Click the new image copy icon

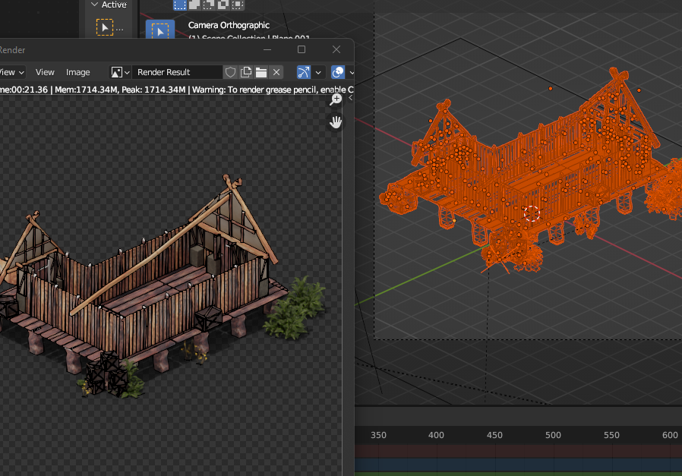click(246, 72)
